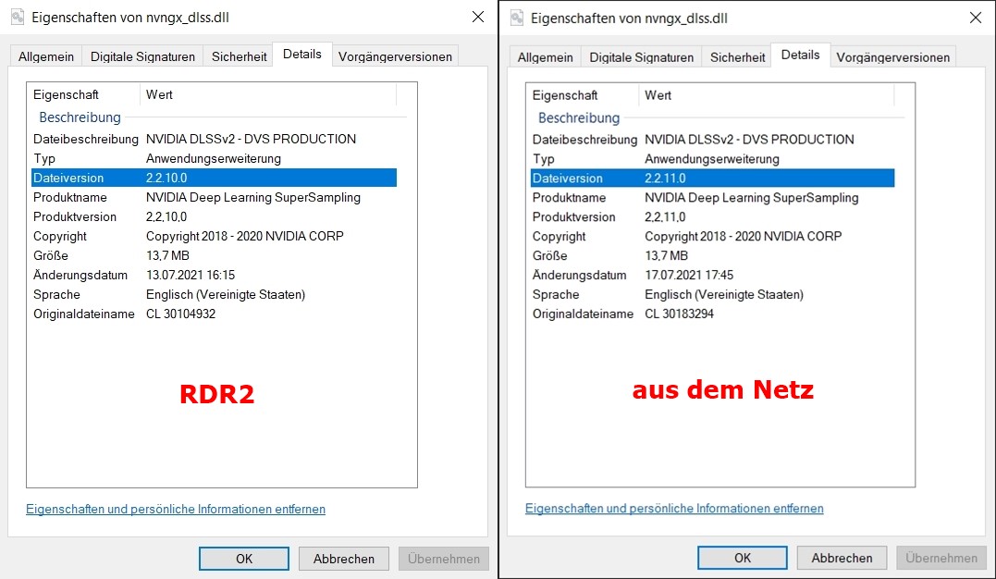This screenshot has width=996, height=579.
Task: Open the Allgemein tab in the left window
Action: click(45, 56)
